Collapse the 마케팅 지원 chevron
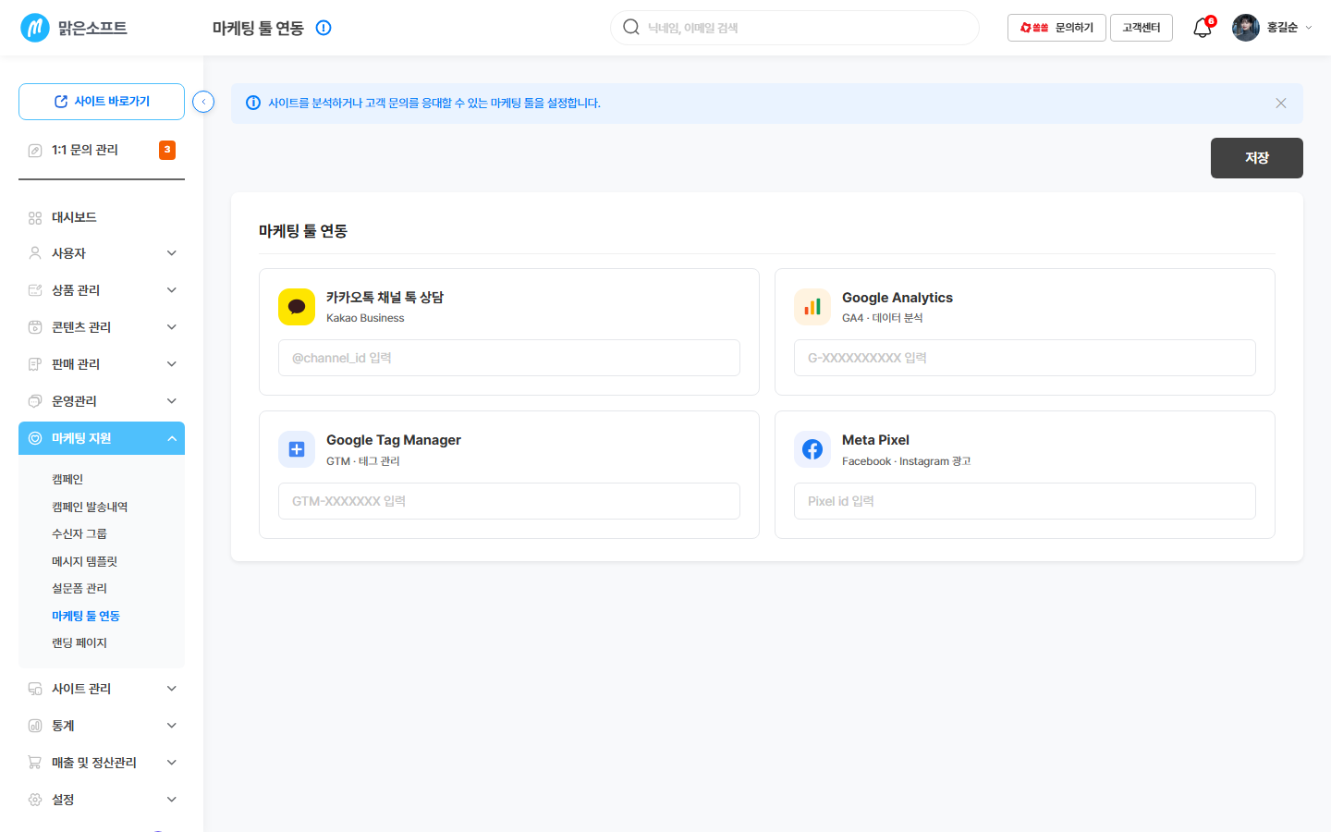This screenshot has width=1331, height=832. pyautogui.click(x=172, y=438)
